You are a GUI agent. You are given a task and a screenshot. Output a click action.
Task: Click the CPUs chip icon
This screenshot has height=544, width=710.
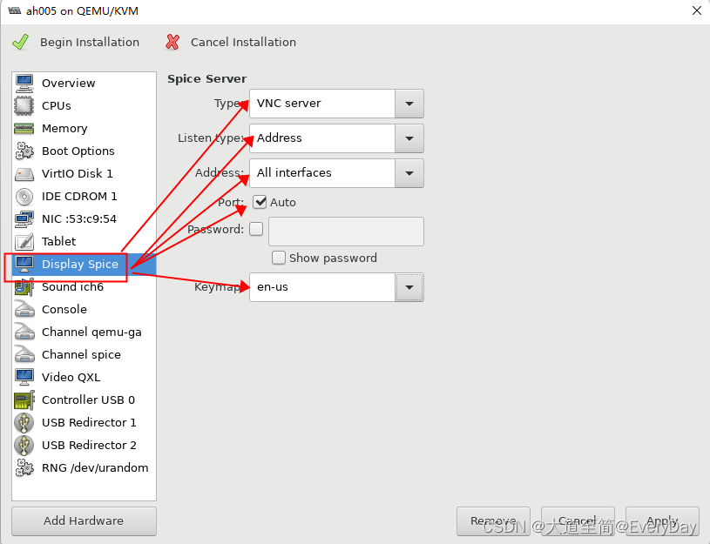[x=24, y=105]
